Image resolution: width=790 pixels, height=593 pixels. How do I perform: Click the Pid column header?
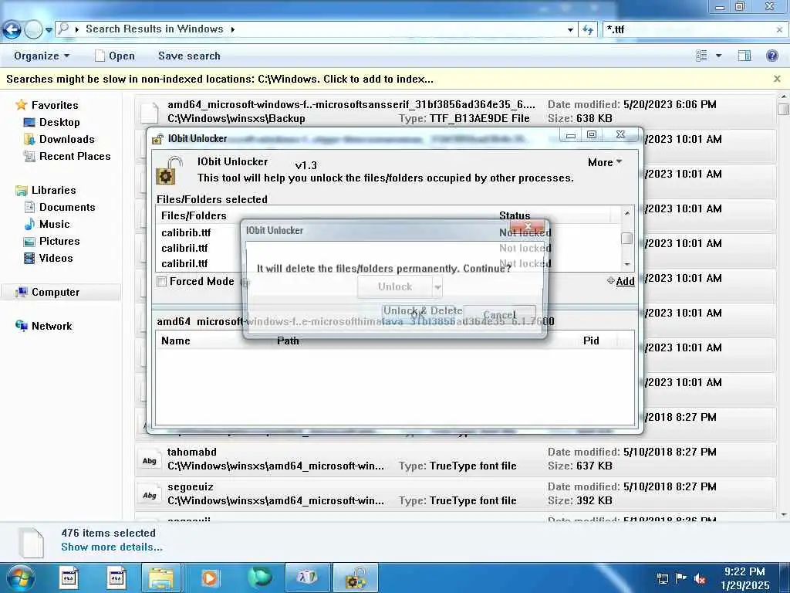point(591,341)
